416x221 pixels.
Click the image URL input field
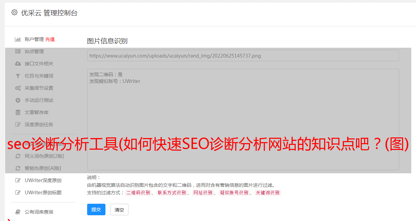point(243,56)
